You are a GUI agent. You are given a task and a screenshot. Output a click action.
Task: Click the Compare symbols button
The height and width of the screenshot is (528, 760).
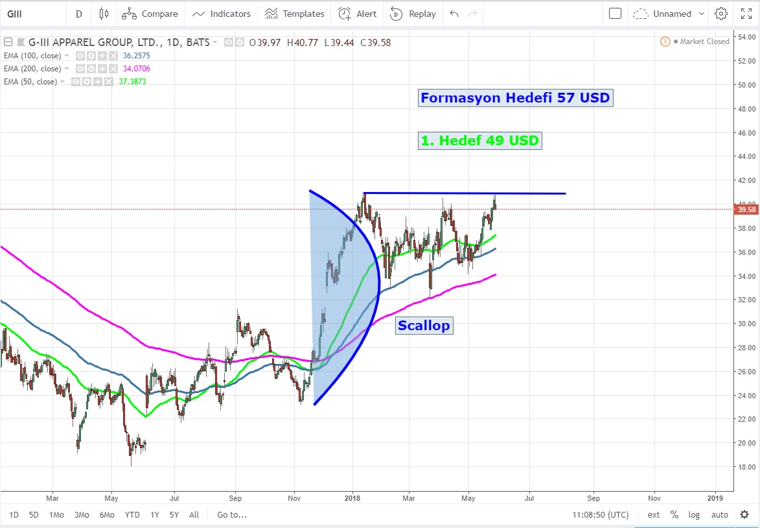tap(150, 14)
